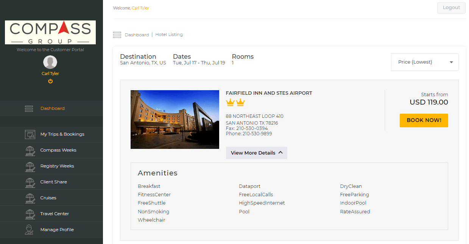Click the breadcrumb menu icon beside Dashboard
The width and height of the screenshot is (469, 244).
tap(117, 35)
